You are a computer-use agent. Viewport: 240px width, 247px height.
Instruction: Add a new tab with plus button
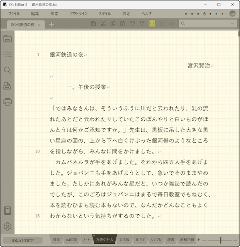tap(51, 24)
